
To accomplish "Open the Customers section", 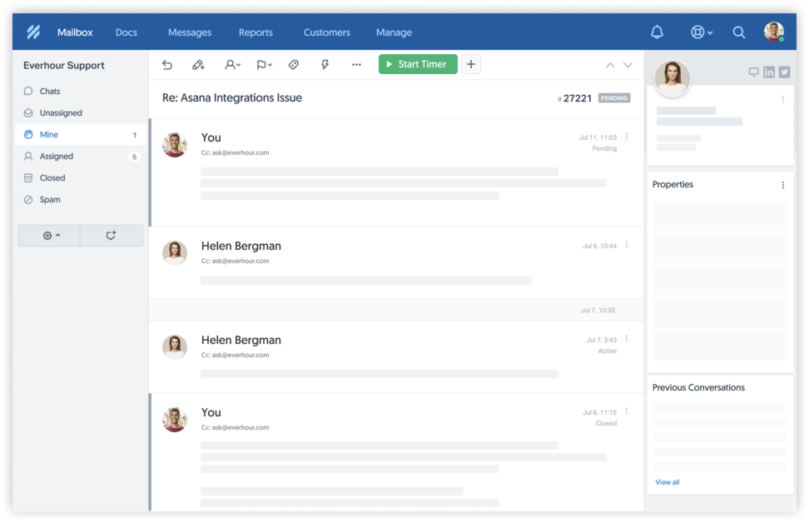I will coord(326,32).
